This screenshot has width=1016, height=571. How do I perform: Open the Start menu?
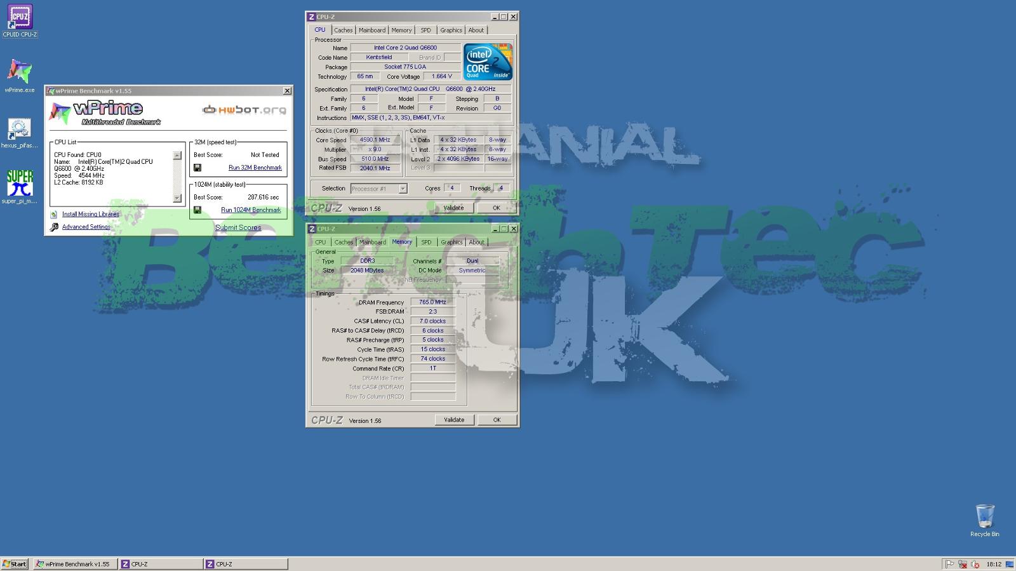click(x=15, y=564)
